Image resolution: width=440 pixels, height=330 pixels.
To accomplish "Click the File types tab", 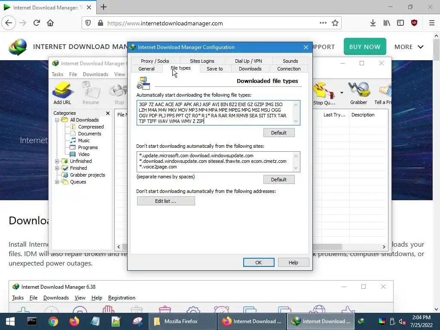I will 181,68.
